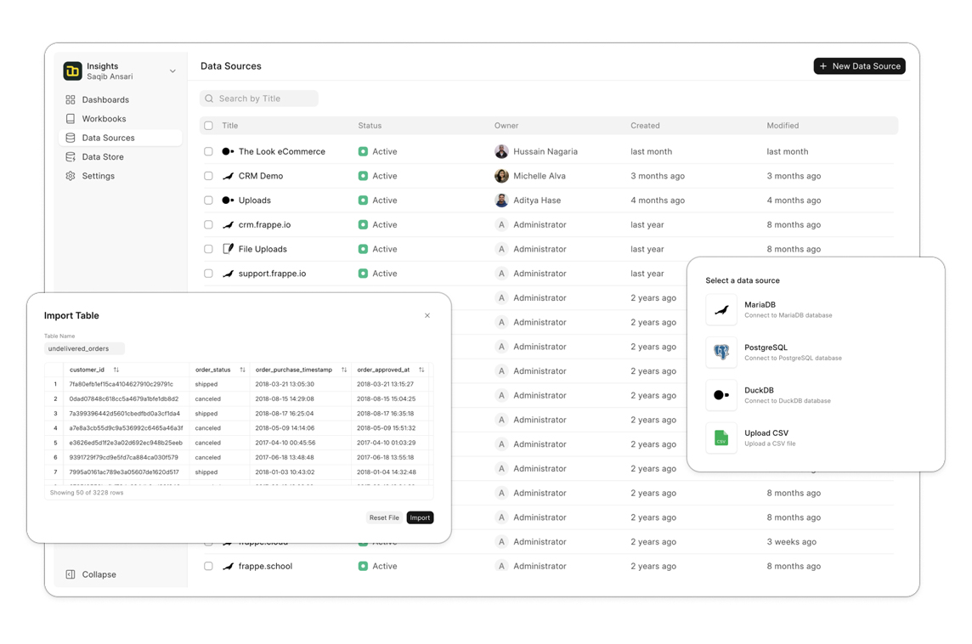Click the Upload CSV file icon
This screenshot has width=972, height=644.
721,438
